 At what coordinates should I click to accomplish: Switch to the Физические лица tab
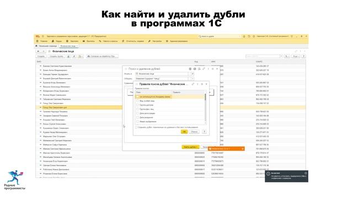(x=68, y=46)
